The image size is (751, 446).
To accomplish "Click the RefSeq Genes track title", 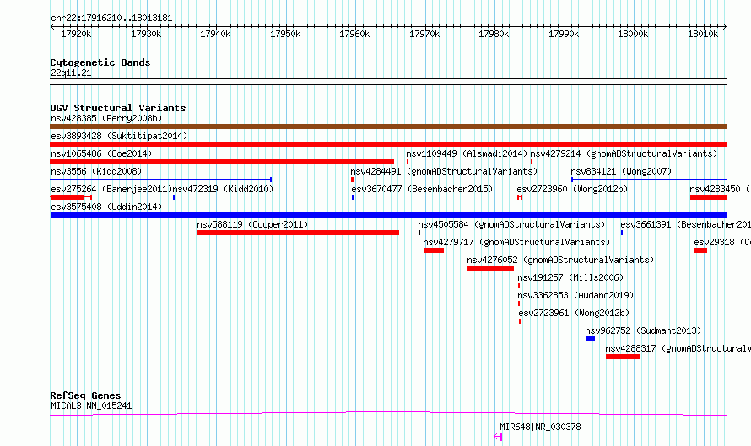I will coord(86,395).
